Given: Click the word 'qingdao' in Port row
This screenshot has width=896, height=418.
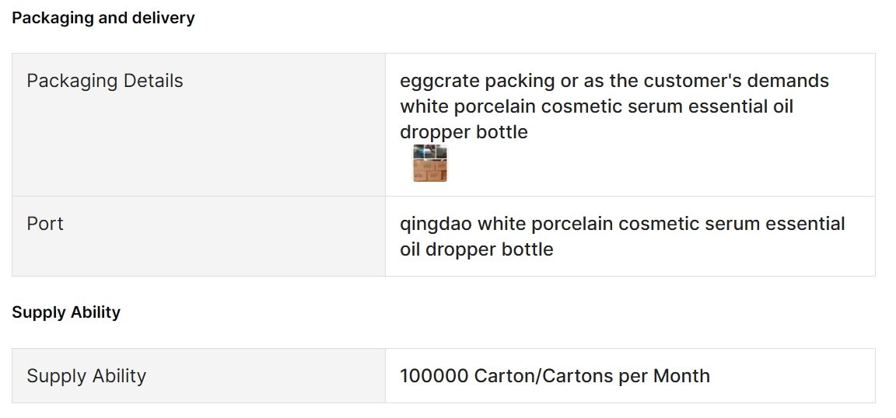Looking at the screenshot, I should point(436,224).
